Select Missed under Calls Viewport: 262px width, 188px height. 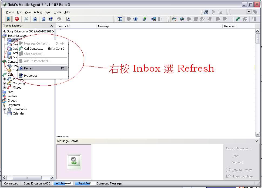pos(17,88)
